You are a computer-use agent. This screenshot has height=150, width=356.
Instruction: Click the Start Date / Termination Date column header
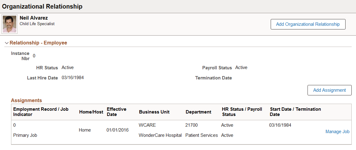point(295,112)
